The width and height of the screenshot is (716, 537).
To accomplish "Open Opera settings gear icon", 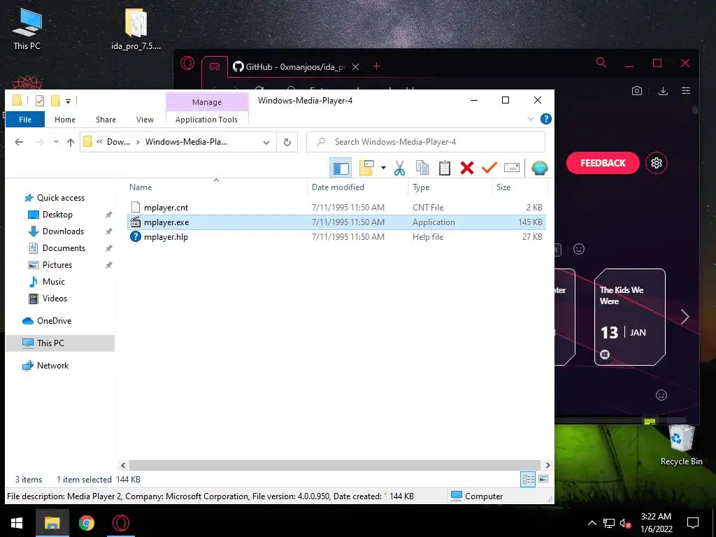I will tap(657, 163).
